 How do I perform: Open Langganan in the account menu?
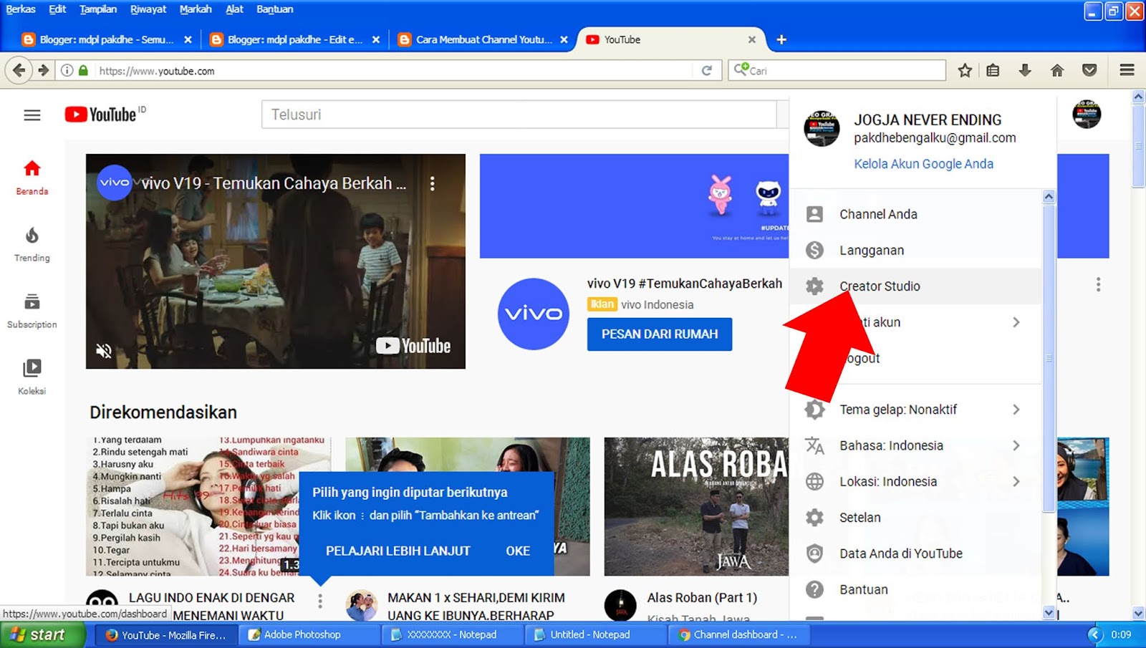tap(915, 250)
